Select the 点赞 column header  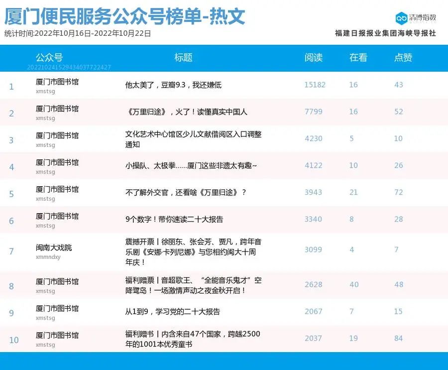pos(403,57)
